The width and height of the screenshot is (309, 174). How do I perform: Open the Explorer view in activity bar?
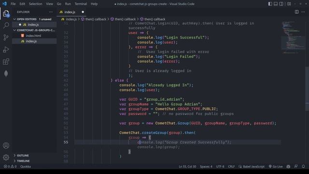[6, 14]
